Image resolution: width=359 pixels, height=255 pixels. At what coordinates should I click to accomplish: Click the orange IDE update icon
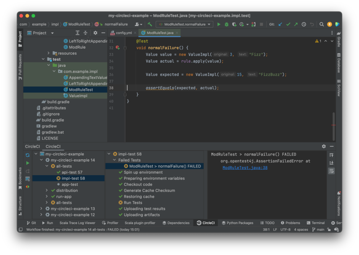330,24
